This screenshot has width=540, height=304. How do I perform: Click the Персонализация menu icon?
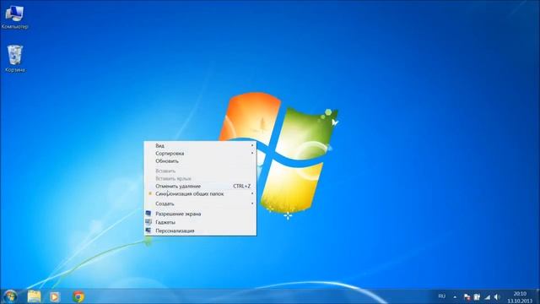tap(148, 231)
